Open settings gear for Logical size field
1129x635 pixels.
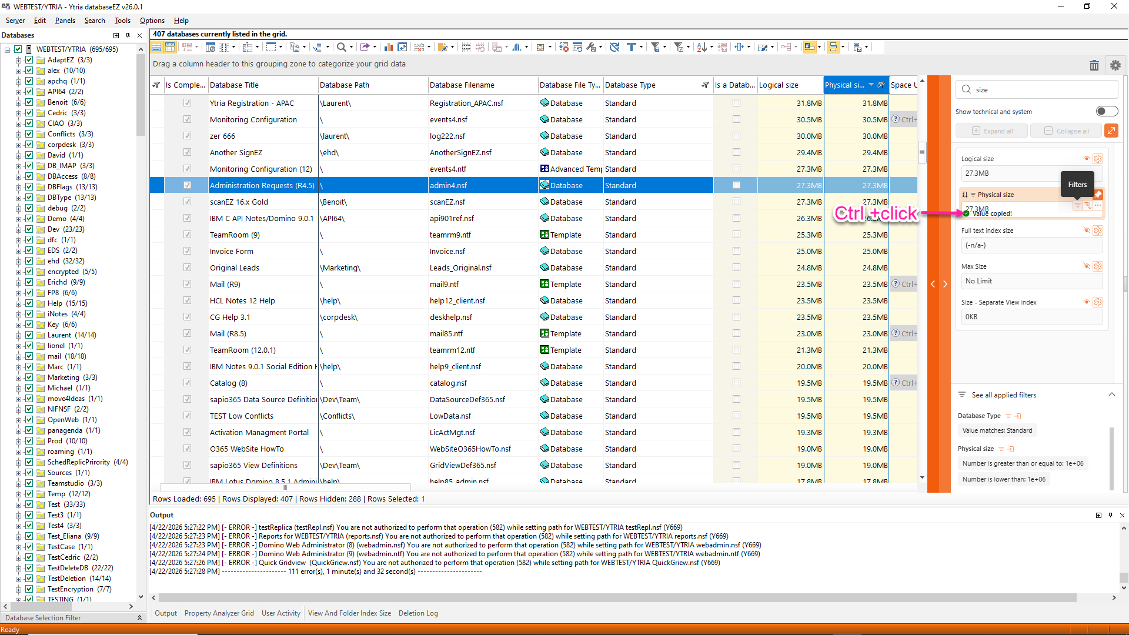tap(1097, 159)
